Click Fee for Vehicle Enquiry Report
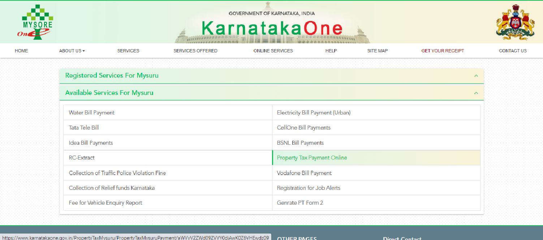Screen dimensions: 543x240 coord(105,202)
